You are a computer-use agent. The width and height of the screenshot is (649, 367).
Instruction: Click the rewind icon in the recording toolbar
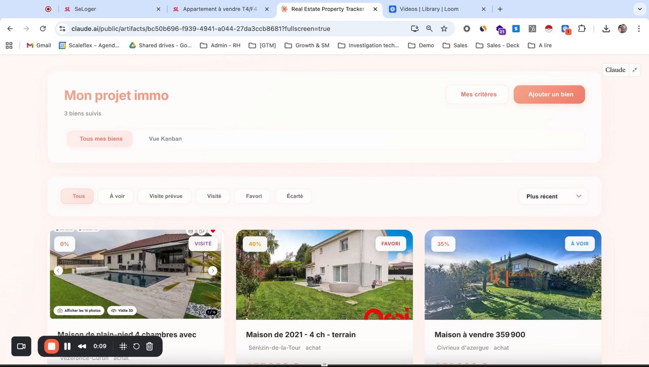pyautogui.click(x=82, y=346)
